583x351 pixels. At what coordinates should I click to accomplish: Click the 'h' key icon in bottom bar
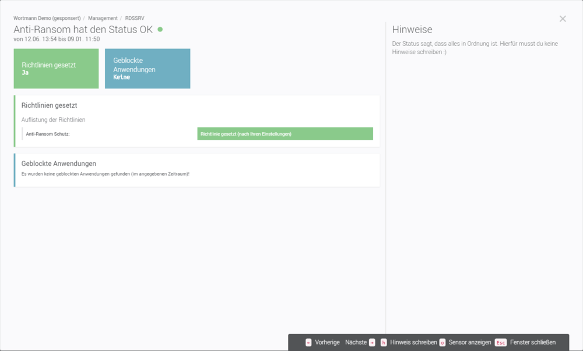point(384,342)
